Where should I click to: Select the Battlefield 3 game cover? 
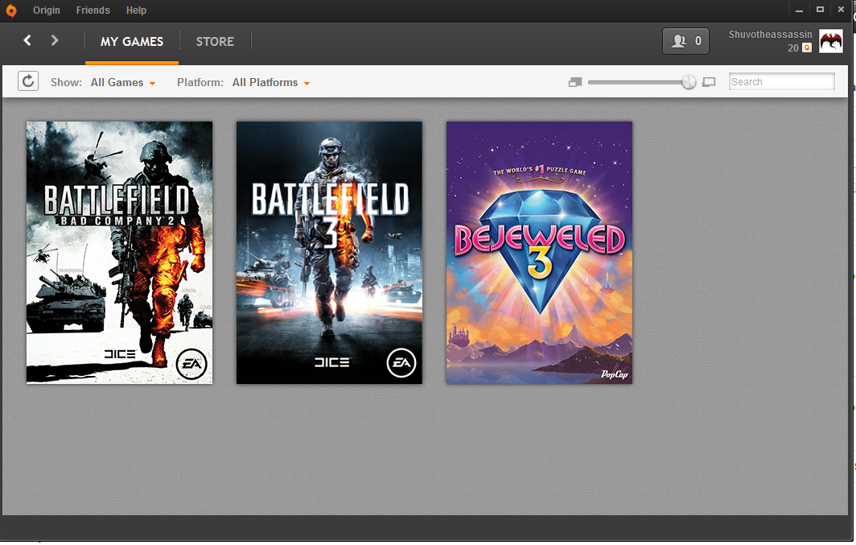point(329,252)
